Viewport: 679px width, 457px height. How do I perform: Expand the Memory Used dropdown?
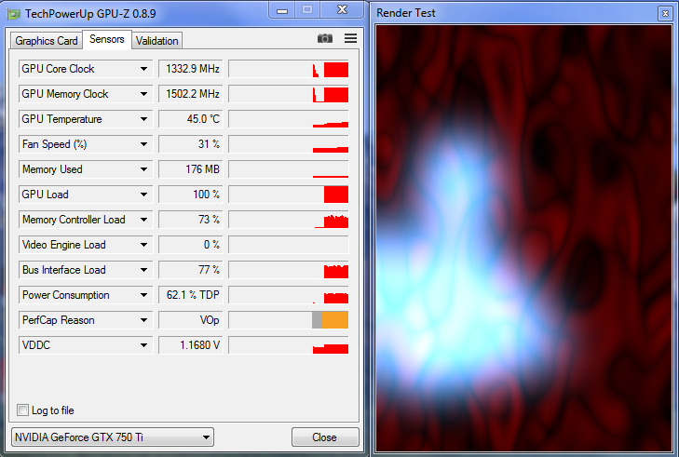(143, 169)
